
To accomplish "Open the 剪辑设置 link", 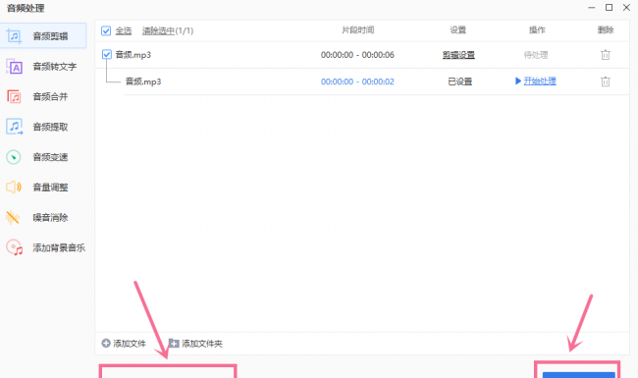I will [x=458, y=55].
